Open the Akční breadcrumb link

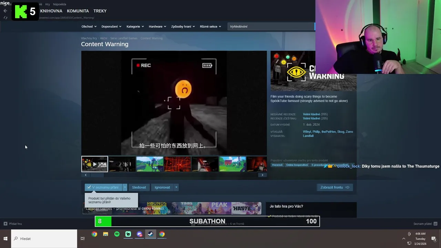click(104, 38)
